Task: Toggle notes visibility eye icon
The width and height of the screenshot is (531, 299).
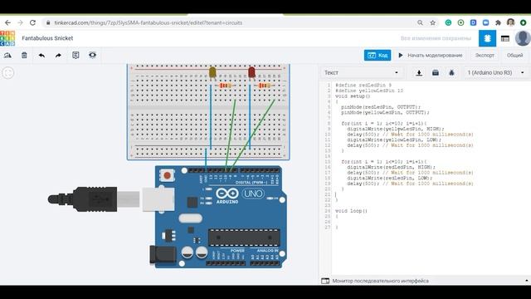Action: click(x=92, y=55)
